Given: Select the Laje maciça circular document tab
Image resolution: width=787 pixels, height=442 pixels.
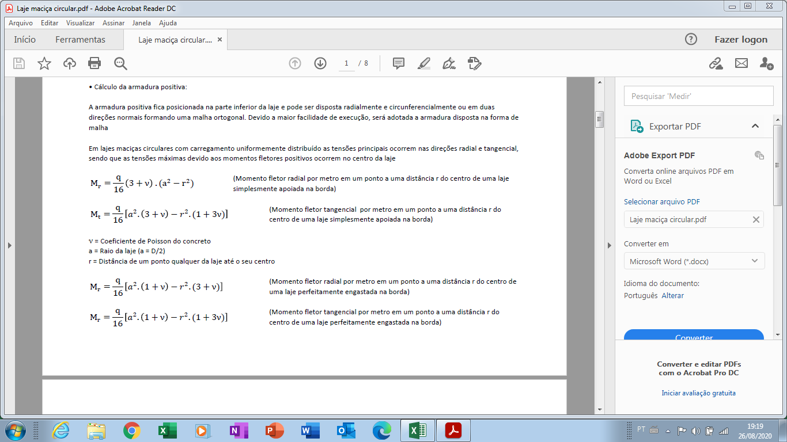Looking at the screenshot, I should pos(176,40).
